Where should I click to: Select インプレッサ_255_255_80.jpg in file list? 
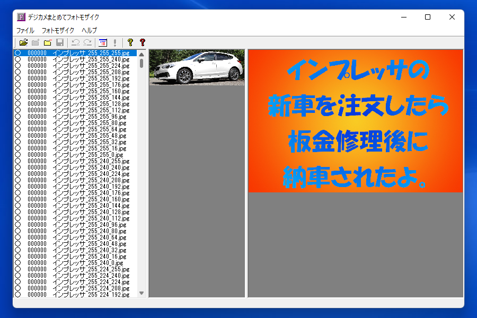pos(75,123)
